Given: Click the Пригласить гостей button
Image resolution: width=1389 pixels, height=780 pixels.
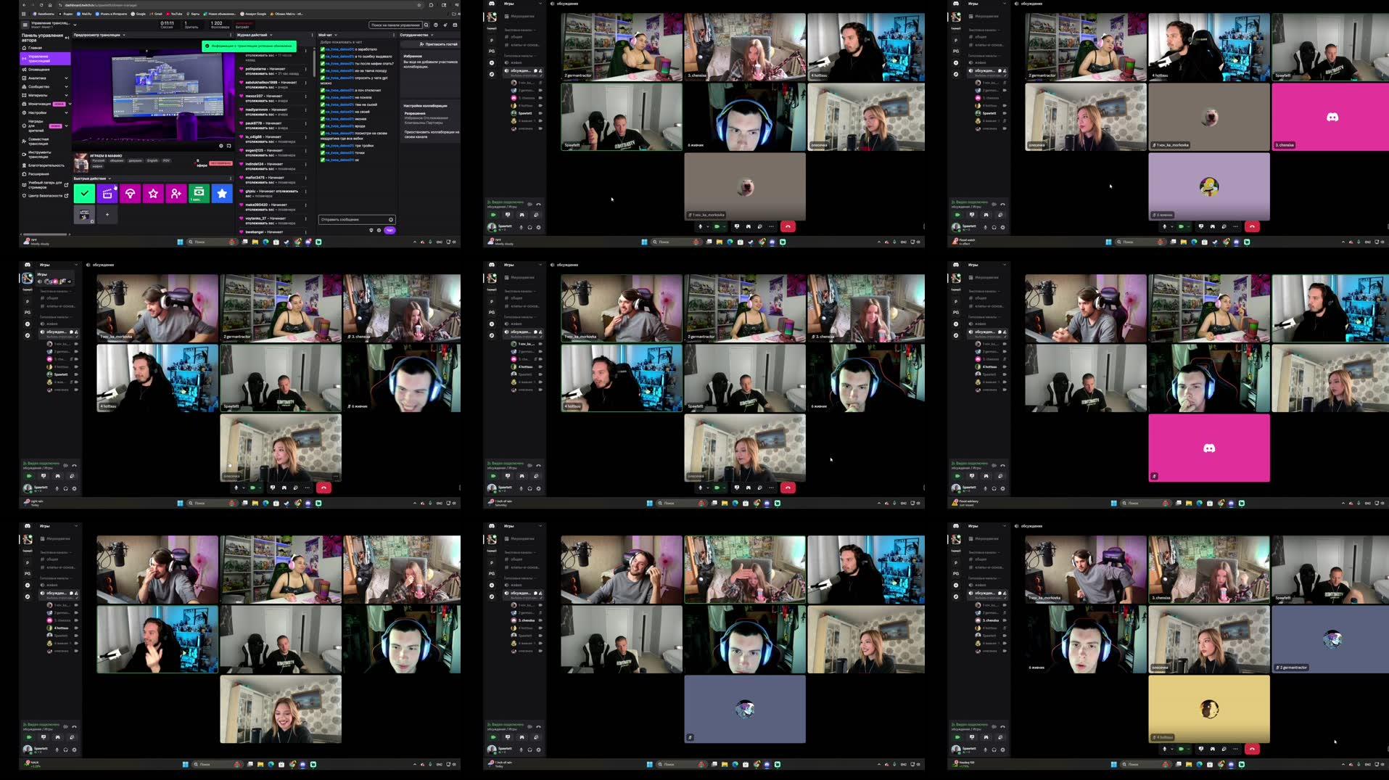Looking at the screenshot, I should point(439,44).
